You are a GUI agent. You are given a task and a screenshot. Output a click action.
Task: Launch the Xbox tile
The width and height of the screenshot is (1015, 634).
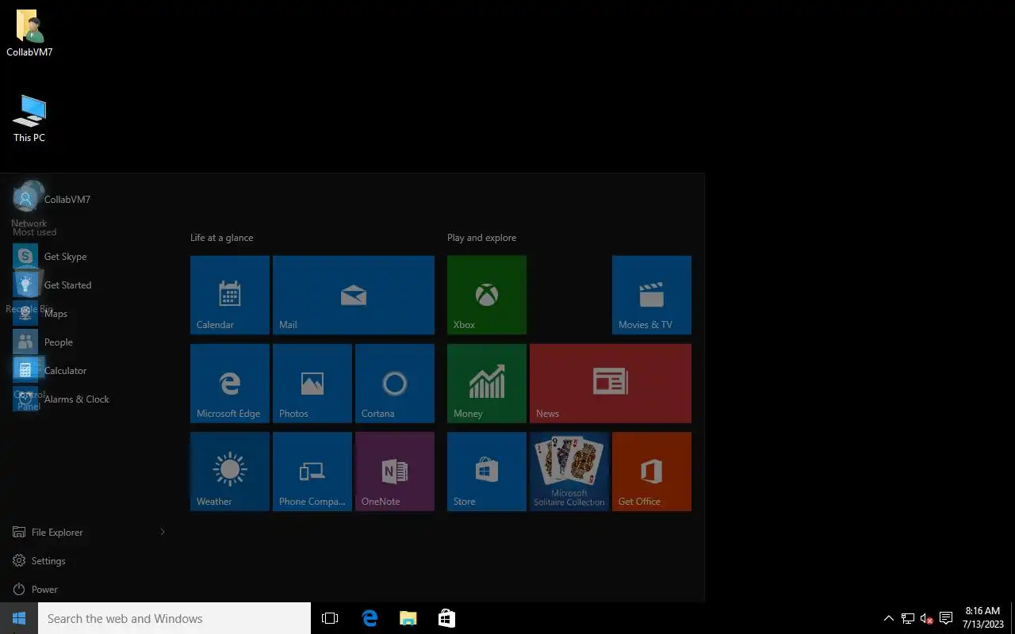[x=487, y=295]
